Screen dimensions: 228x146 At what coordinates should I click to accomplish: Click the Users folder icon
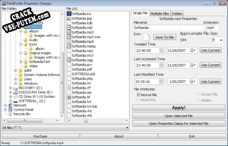(21, 79)
